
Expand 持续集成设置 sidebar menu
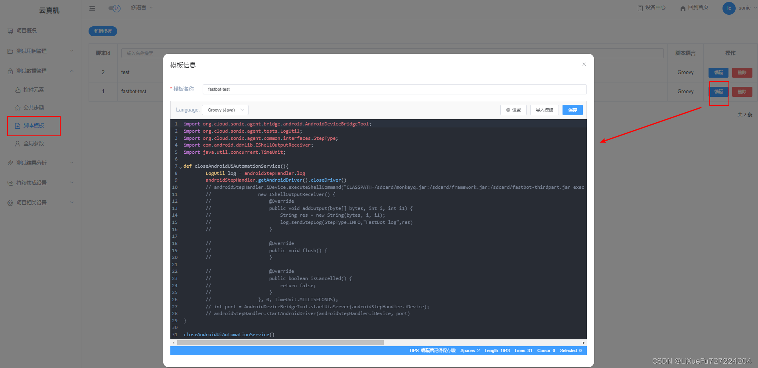pyautogui.click(x=41, y=183)
